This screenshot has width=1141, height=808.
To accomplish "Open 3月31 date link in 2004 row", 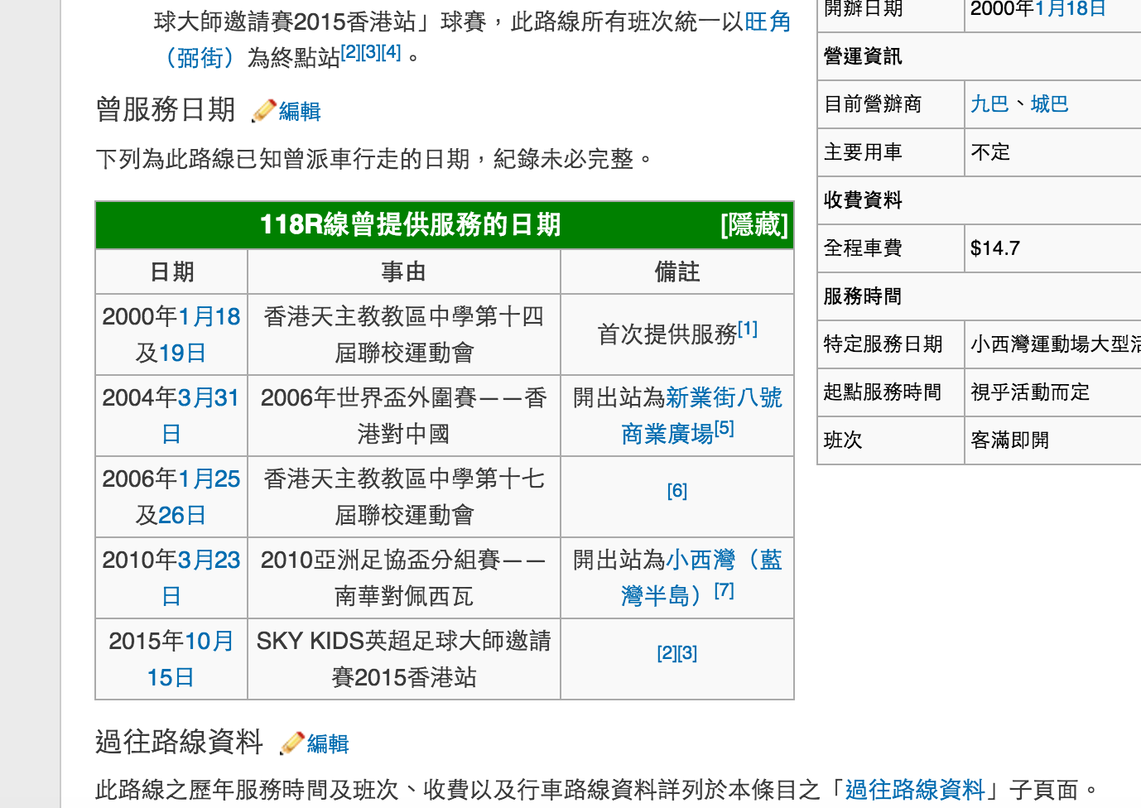I will [x=209, y=397].
